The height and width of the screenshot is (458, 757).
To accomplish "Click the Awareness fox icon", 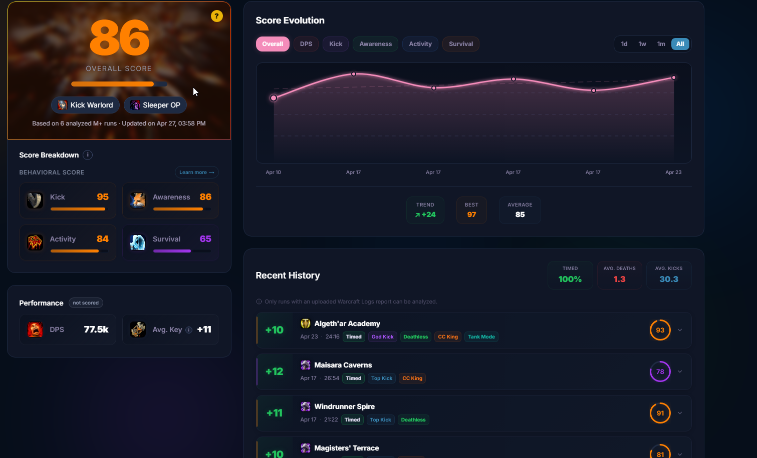I will (138, 200).
